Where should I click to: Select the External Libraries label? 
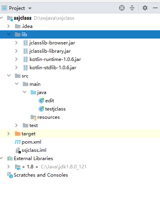click(x=33, y=159)
